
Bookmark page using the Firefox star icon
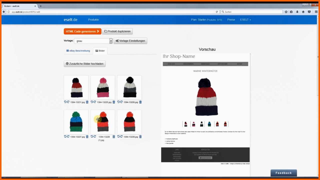coord(286,12)
